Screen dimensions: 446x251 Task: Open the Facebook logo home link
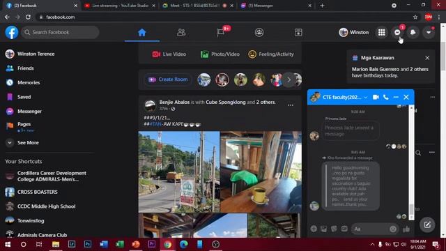[x=12, y=33]
